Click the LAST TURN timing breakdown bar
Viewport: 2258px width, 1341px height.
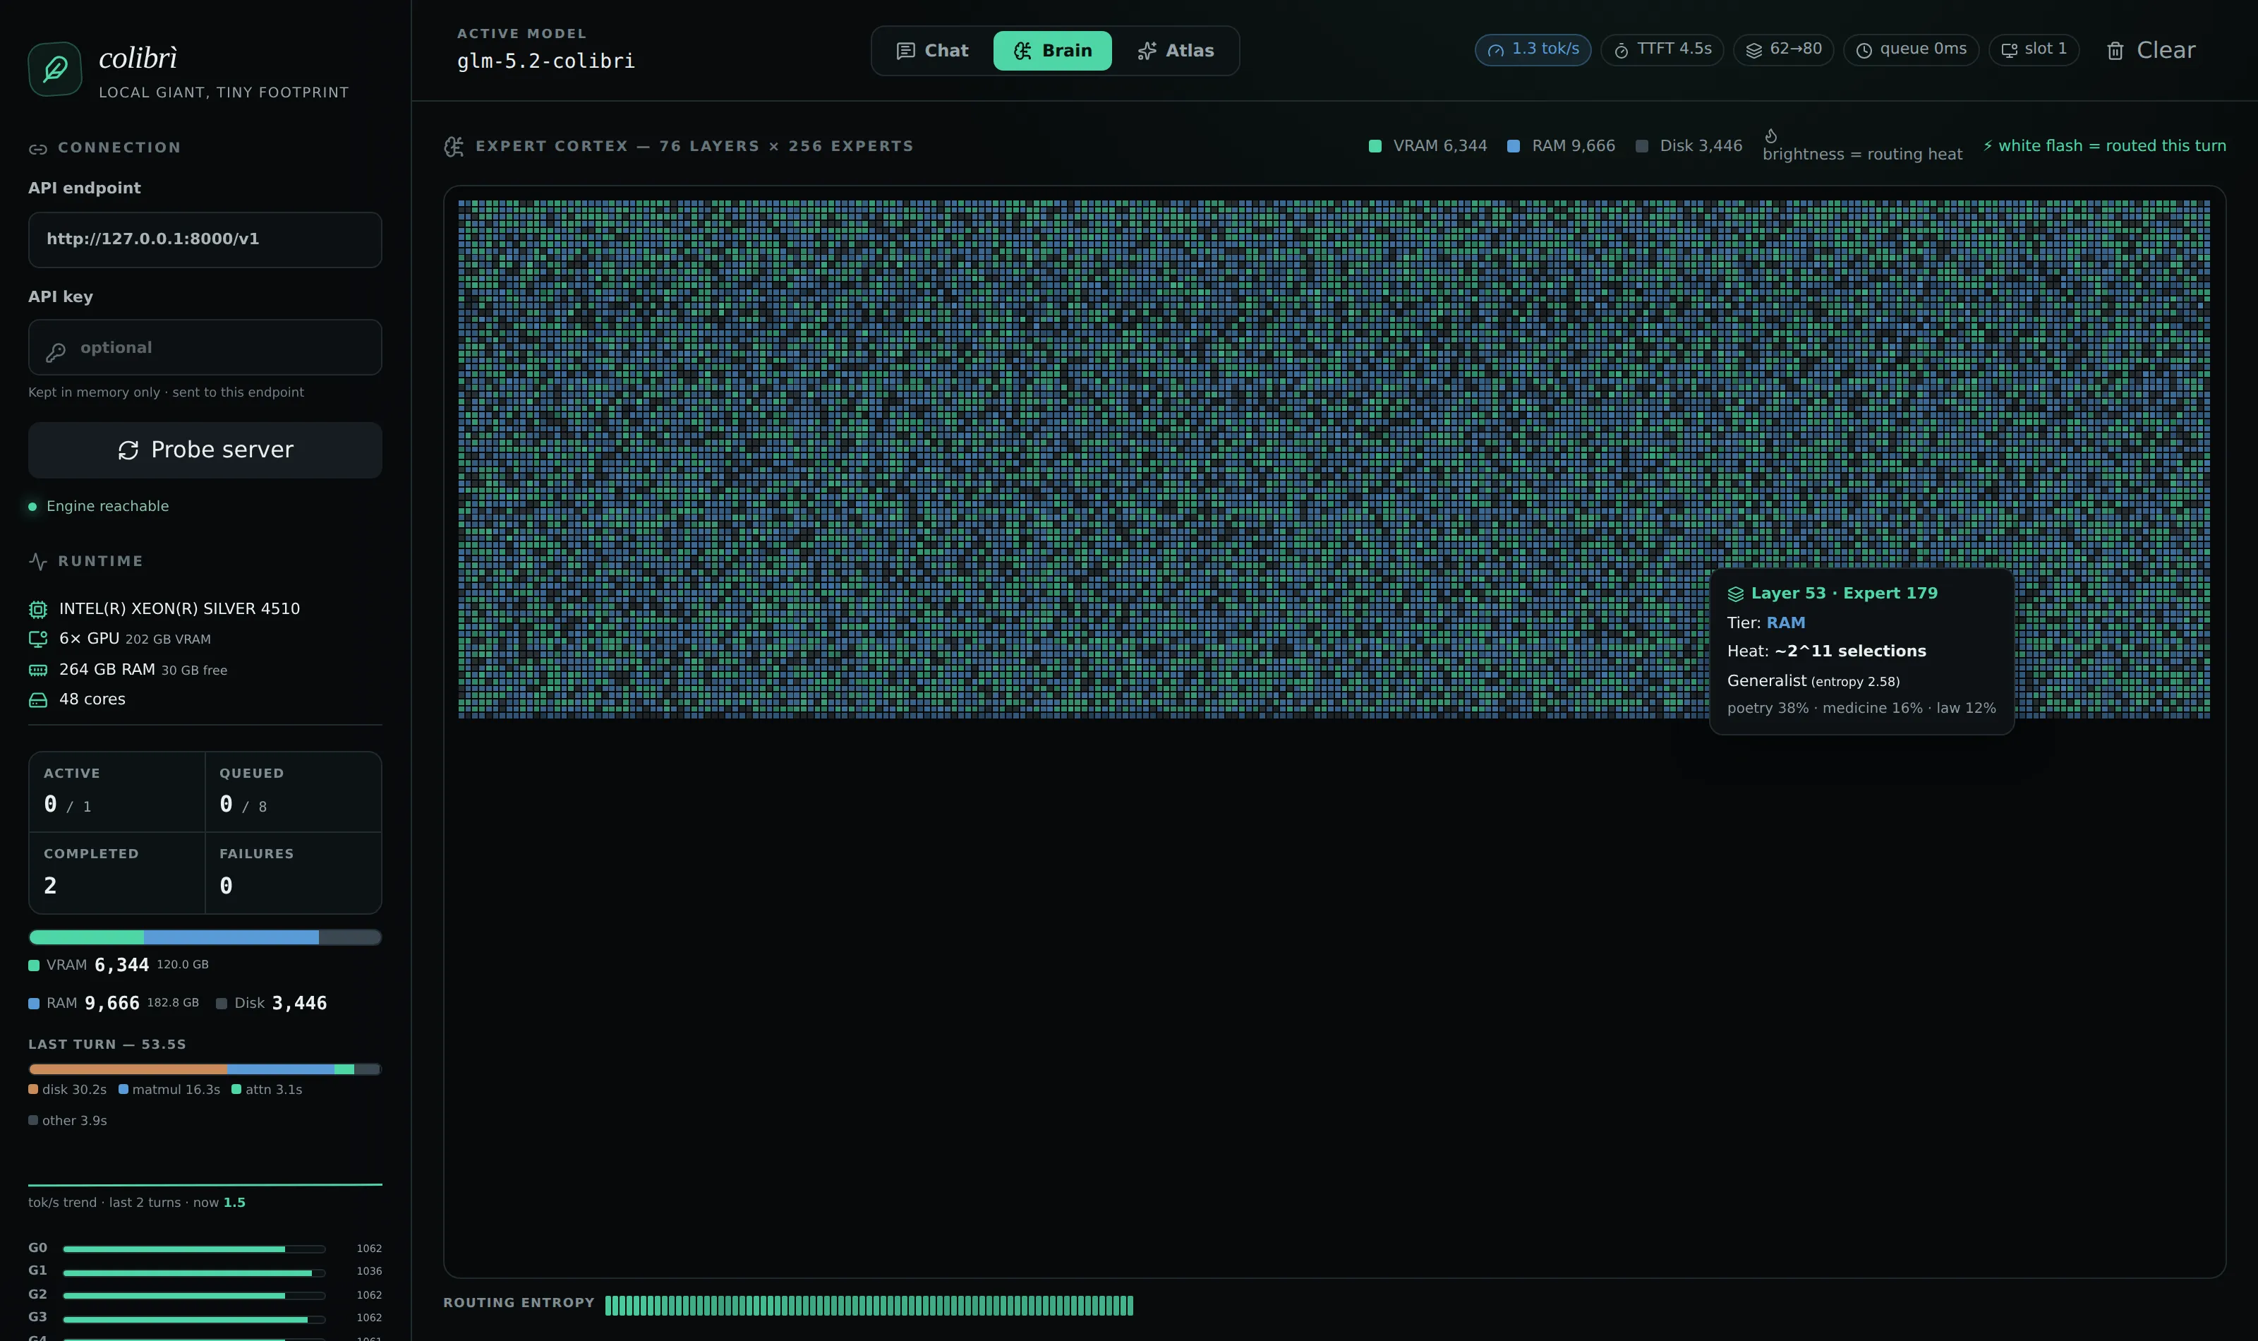tap(205, 1069)
